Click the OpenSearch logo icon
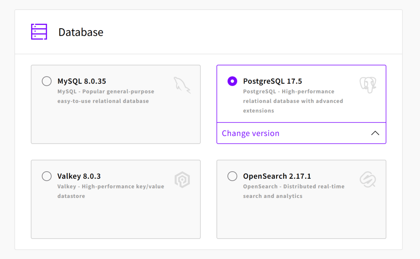This screenshot has height=259, width=420. click(x=368, y=179)
